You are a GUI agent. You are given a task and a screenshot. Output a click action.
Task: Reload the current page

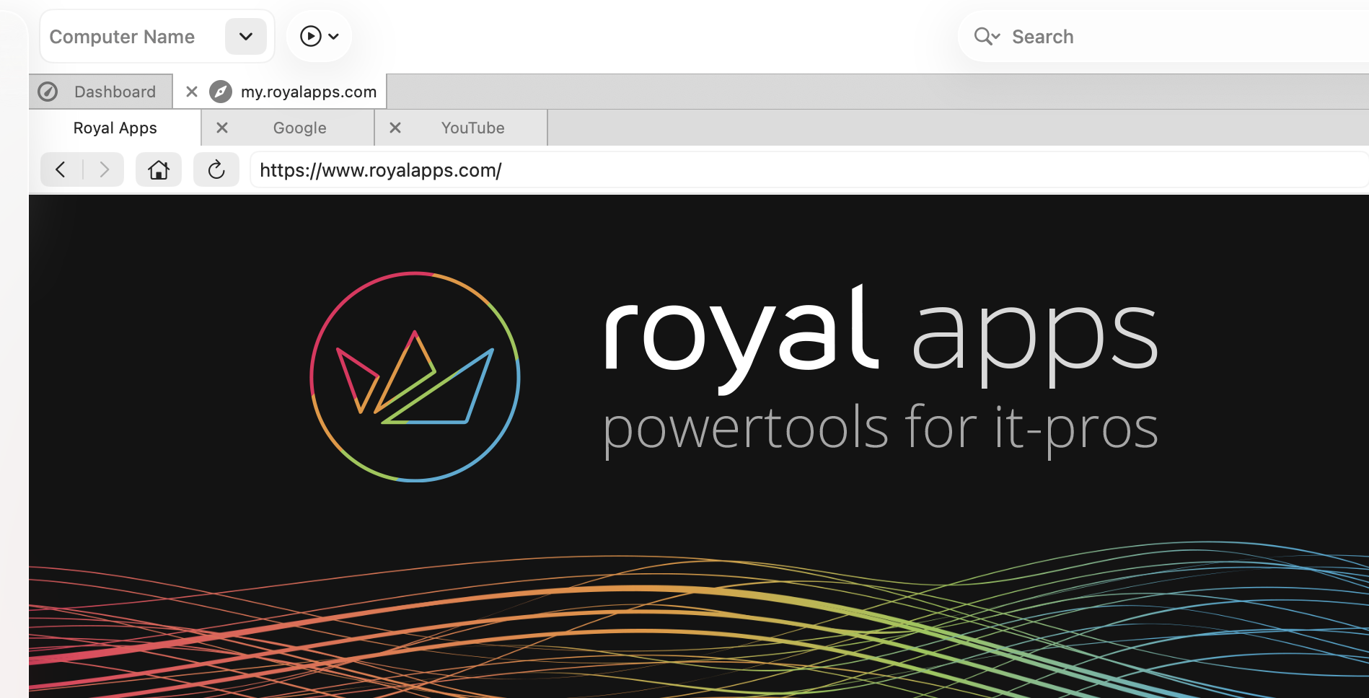pyautogui.click(x=216, y=169)
